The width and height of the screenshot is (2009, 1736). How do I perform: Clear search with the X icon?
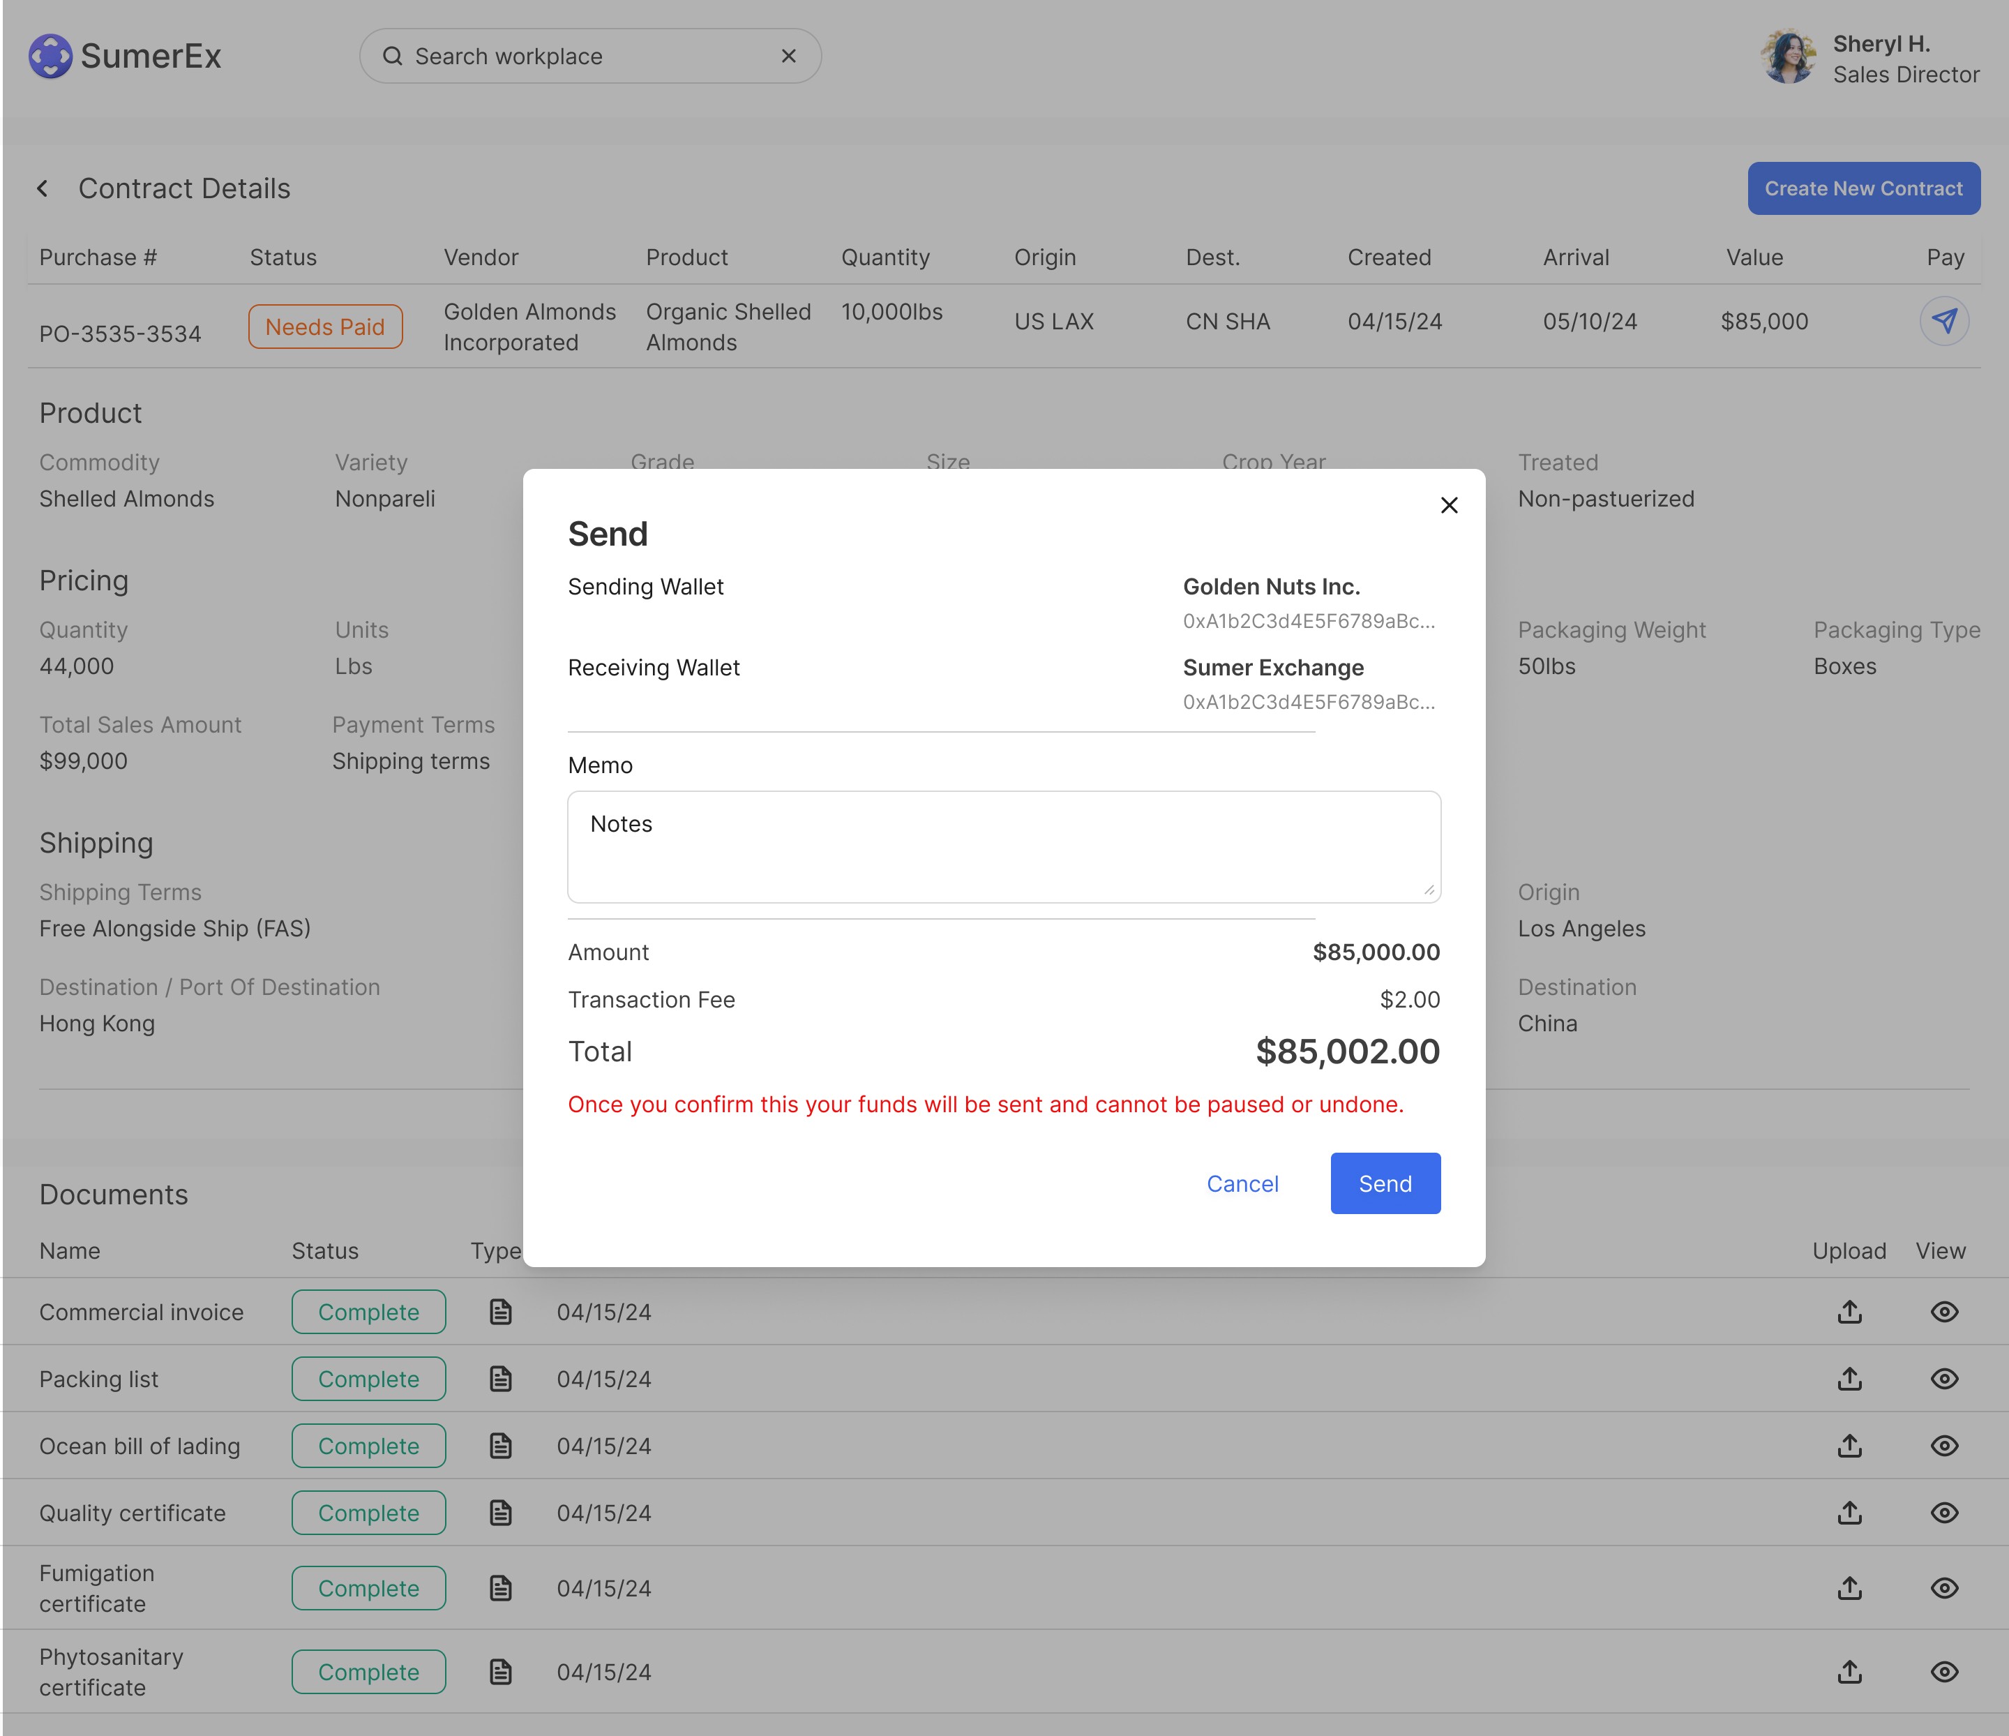(x=788, y=57)
